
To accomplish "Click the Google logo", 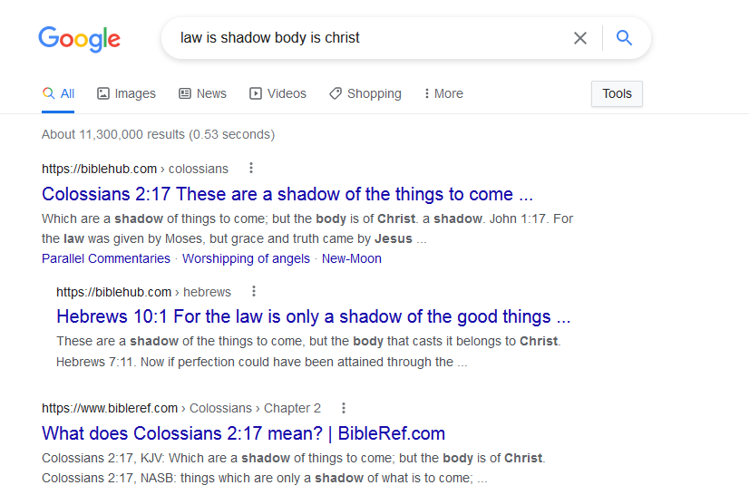I will (x=79, y=39).
